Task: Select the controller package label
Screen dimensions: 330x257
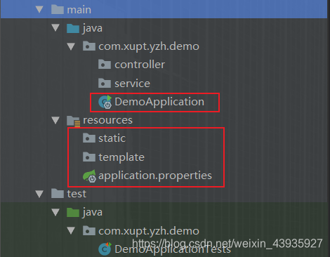Action: (140, 65)
